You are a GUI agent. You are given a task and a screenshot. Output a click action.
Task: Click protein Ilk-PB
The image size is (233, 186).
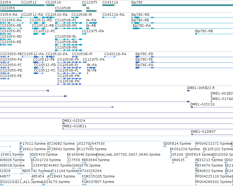[92, 70]
